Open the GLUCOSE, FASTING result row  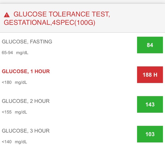tap(27, 42)
